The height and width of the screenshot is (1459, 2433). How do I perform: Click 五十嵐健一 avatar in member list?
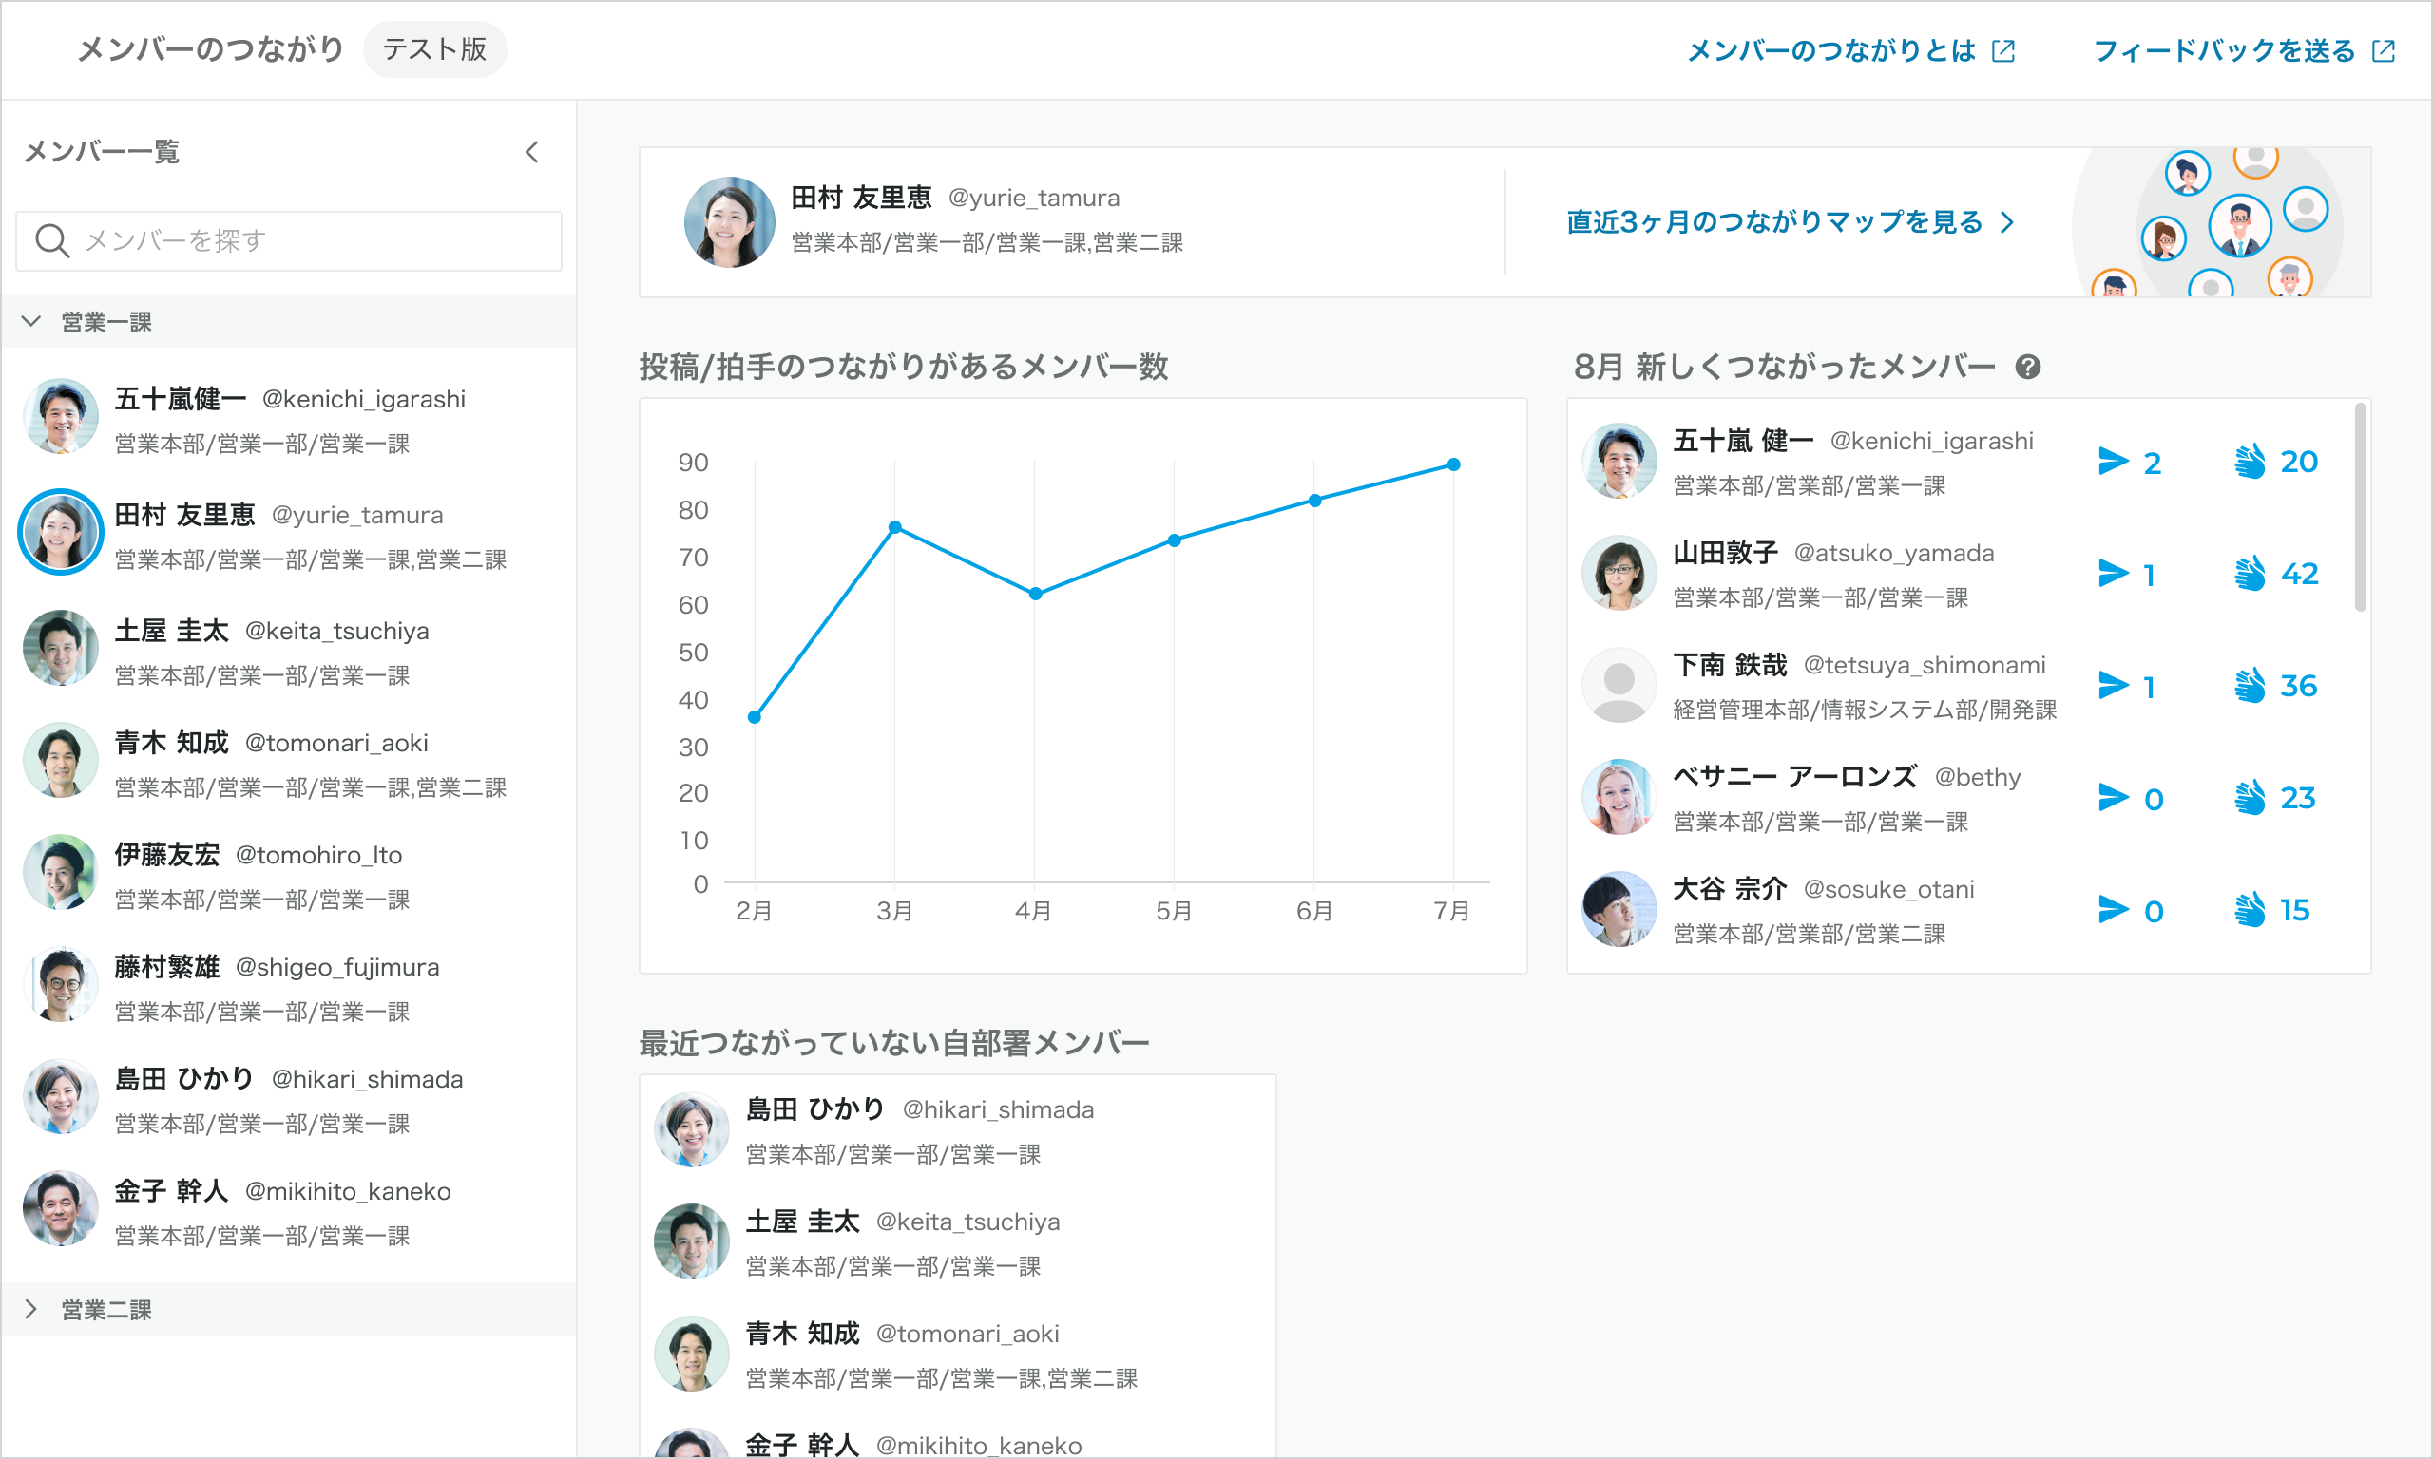[x=61, y=416]
